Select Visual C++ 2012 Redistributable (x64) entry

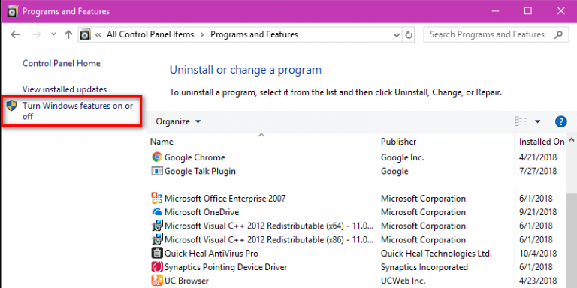click(x=270, y=226)
